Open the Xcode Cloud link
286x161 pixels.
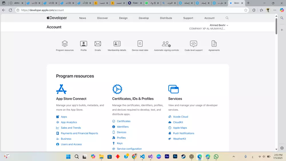point(180,117)
